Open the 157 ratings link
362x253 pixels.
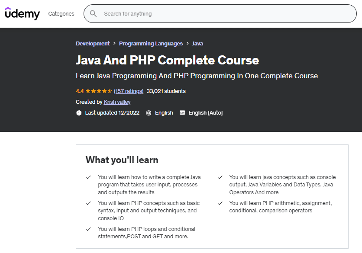(128, 91)
